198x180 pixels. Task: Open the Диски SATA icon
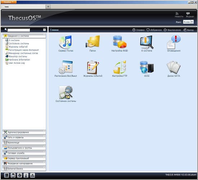pyautogui.click(x=174, y=67)
